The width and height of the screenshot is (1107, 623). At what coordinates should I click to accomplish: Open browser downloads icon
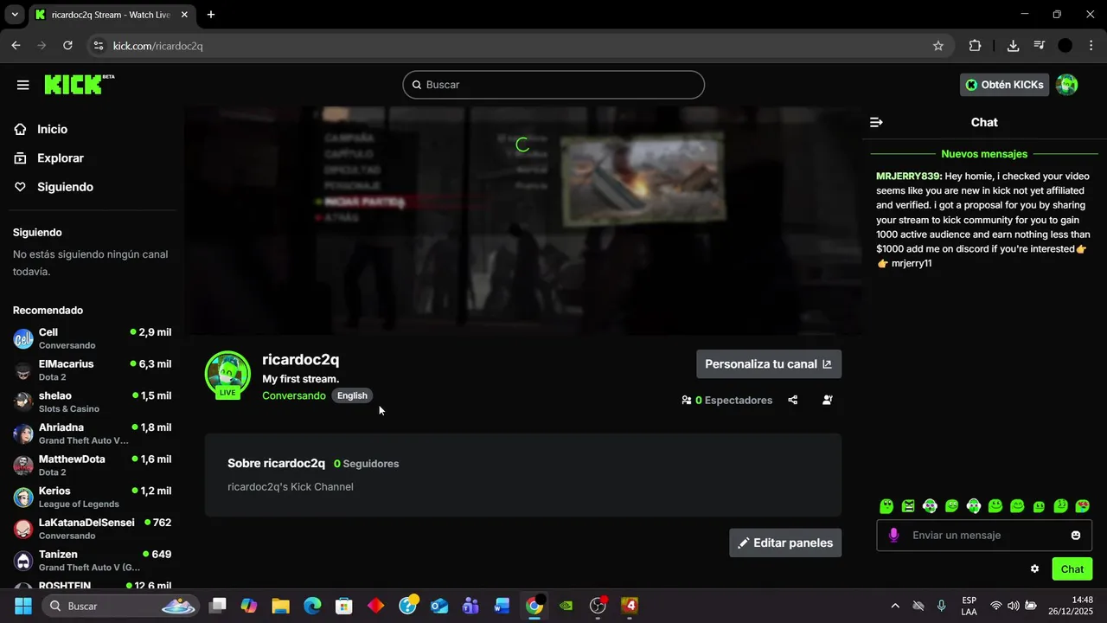[x=1013, y=46]
